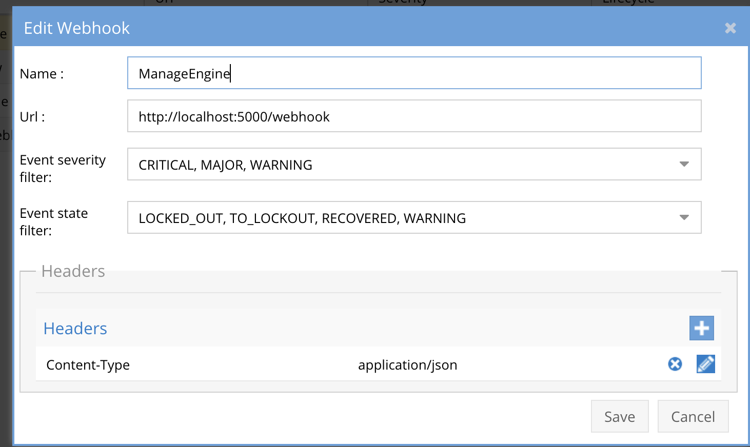Click the Url field with localhost webhook address

pyautogui.click(x=415, y=116)
